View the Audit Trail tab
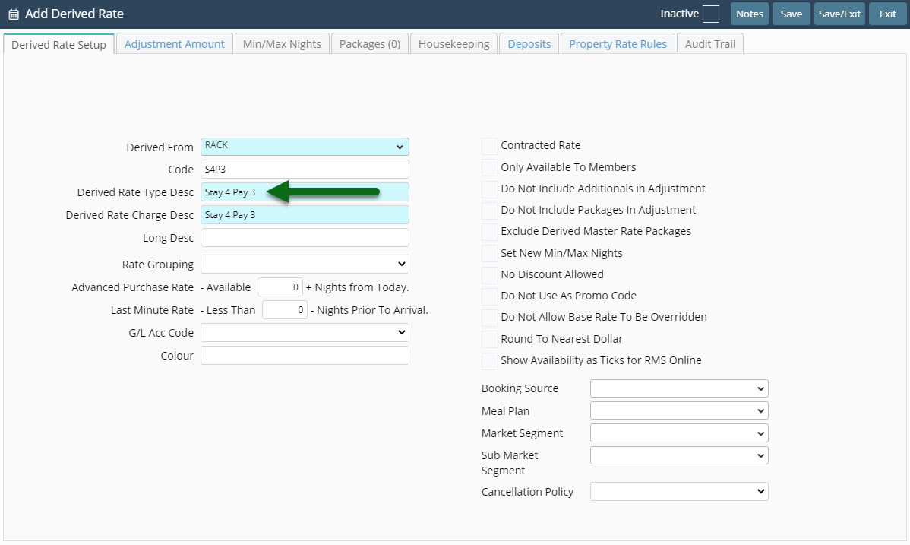The image size is (910, 545). click(709, 44)
